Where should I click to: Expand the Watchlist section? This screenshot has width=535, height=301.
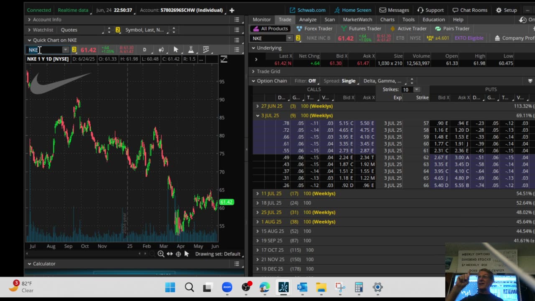click(x=29, y=30)
